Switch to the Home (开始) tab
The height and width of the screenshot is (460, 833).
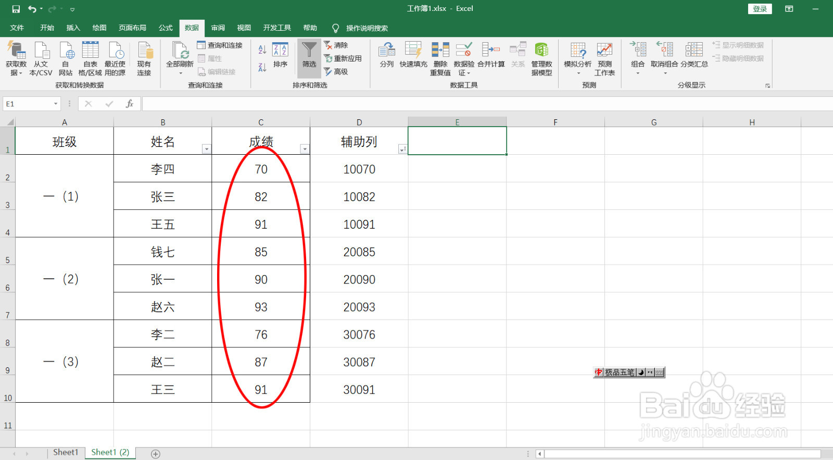(x=47, y=28)
